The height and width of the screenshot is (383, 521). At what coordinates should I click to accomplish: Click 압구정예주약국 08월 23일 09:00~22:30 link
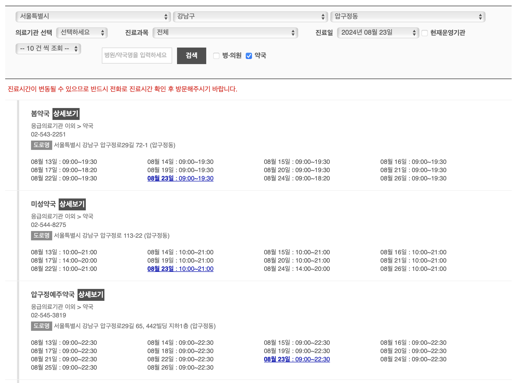[297, 359]
